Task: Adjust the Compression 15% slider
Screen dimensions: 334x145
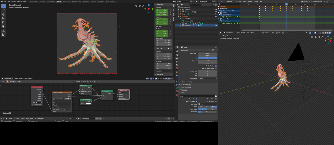Action: (x=207, y=112)
